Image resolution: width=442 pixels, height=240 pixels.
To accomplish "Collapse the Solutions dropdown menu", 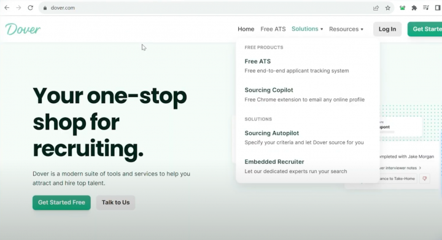I will point(308,29).
